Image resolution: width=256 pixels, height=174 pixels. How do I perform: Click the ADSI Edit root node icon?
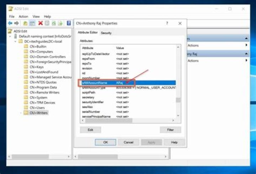[x=10, y=31]
